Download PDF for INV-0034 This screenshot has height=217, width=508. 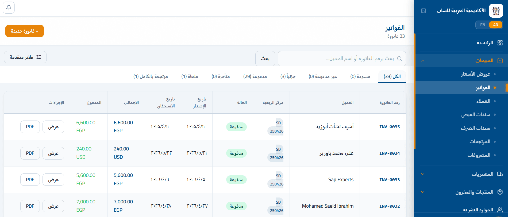(30, 153)
